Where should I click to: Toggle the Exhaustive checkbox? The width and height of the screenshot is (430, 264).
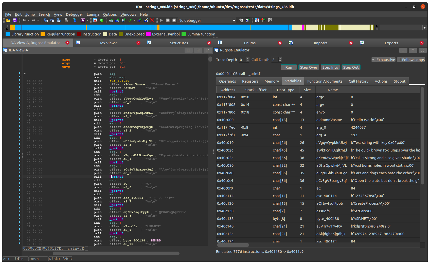click(x=373, y=60)
